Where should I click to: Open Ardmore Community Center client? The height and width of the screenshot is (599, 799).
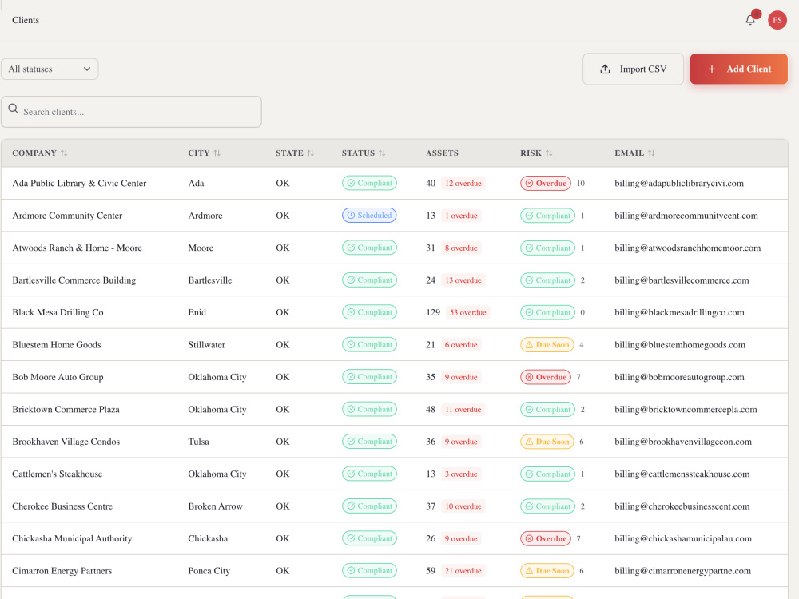coord(67,216)
